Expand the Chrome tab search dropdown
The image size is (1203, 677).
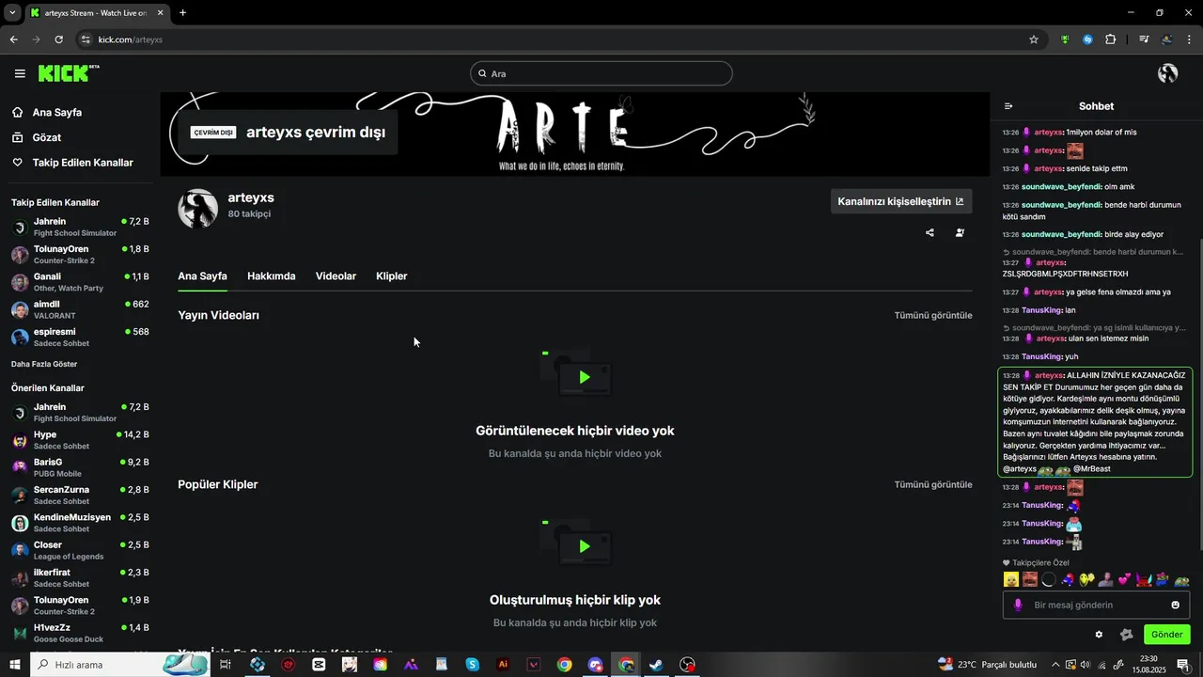point(12,13)
